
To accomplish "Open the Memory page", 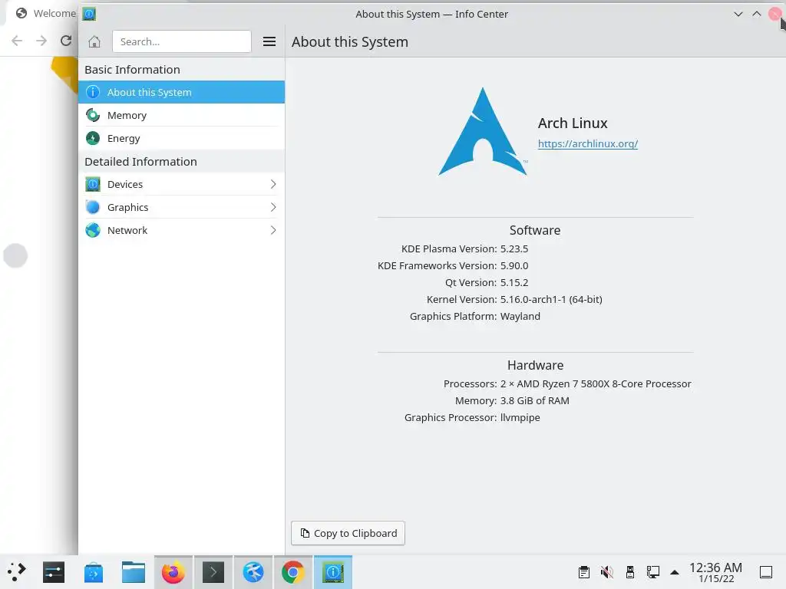I will [181, 115].
